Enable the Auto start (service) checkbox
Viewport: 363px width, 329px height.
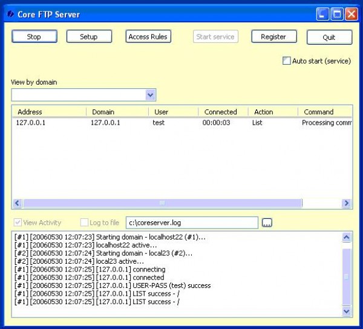tap(287, 61)
